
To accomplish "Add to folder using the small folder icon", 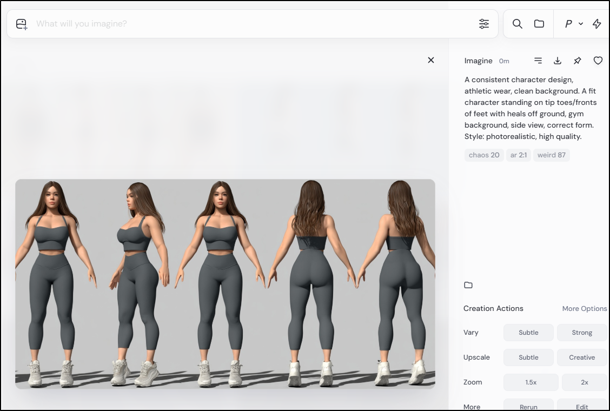I will pos(468,285).
